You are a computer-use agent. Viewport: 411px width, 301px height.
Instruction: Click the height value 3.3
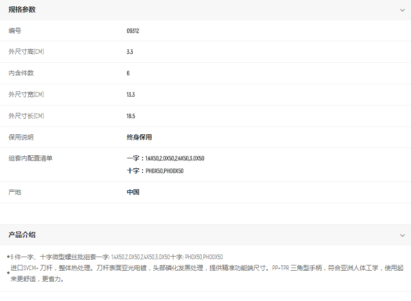point(130,52)
